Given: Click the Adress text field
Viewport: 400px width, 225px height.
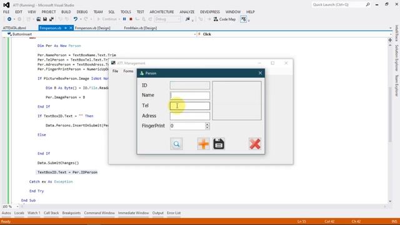Looking at the screenshot, I should point(190,116).
